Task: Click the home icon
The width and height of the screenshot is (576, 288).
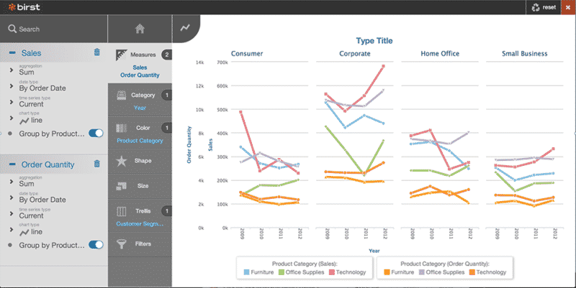Action: 140,29
